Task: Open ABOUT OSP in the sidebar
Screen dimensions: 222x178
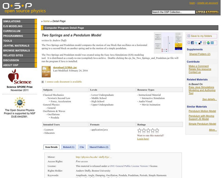Action: (x=20, y=65)
